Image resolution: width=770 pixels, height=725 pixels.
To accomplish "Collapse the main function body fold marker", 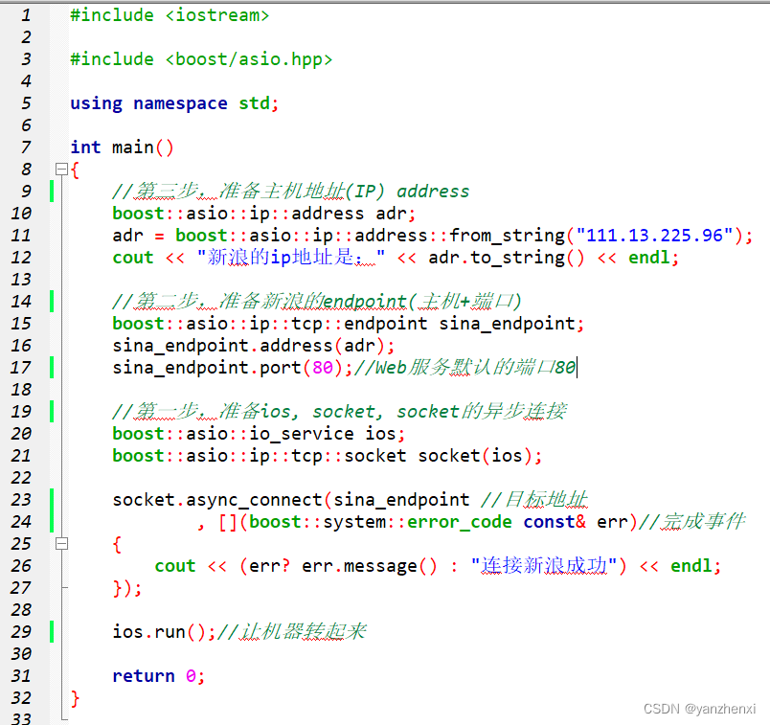I will point(61,169).
